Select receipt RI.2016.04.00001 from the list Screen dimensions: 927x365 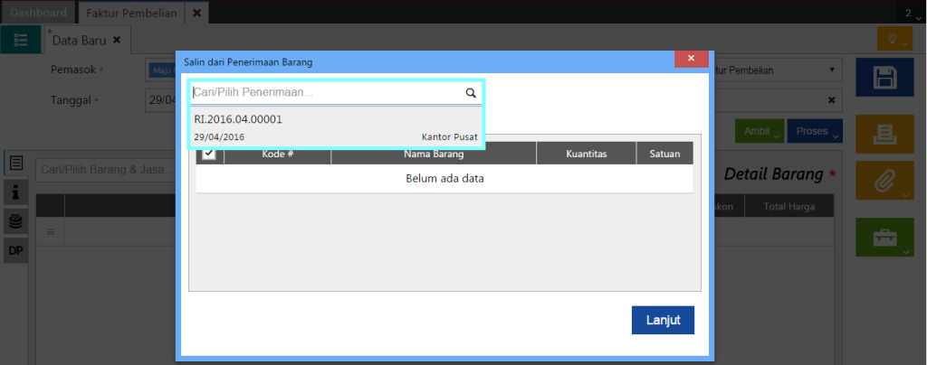(335, 127)
